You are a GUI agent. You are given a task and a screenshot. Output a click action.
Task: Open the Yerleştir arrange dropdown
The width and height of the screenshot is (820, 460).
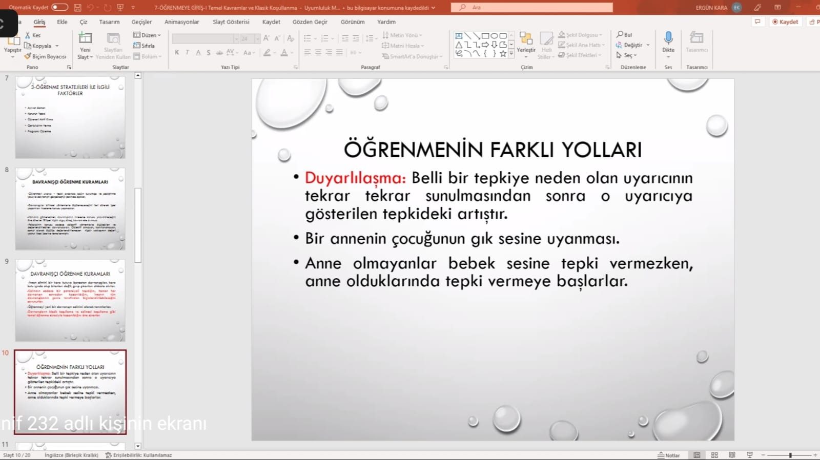click(526, 45)
